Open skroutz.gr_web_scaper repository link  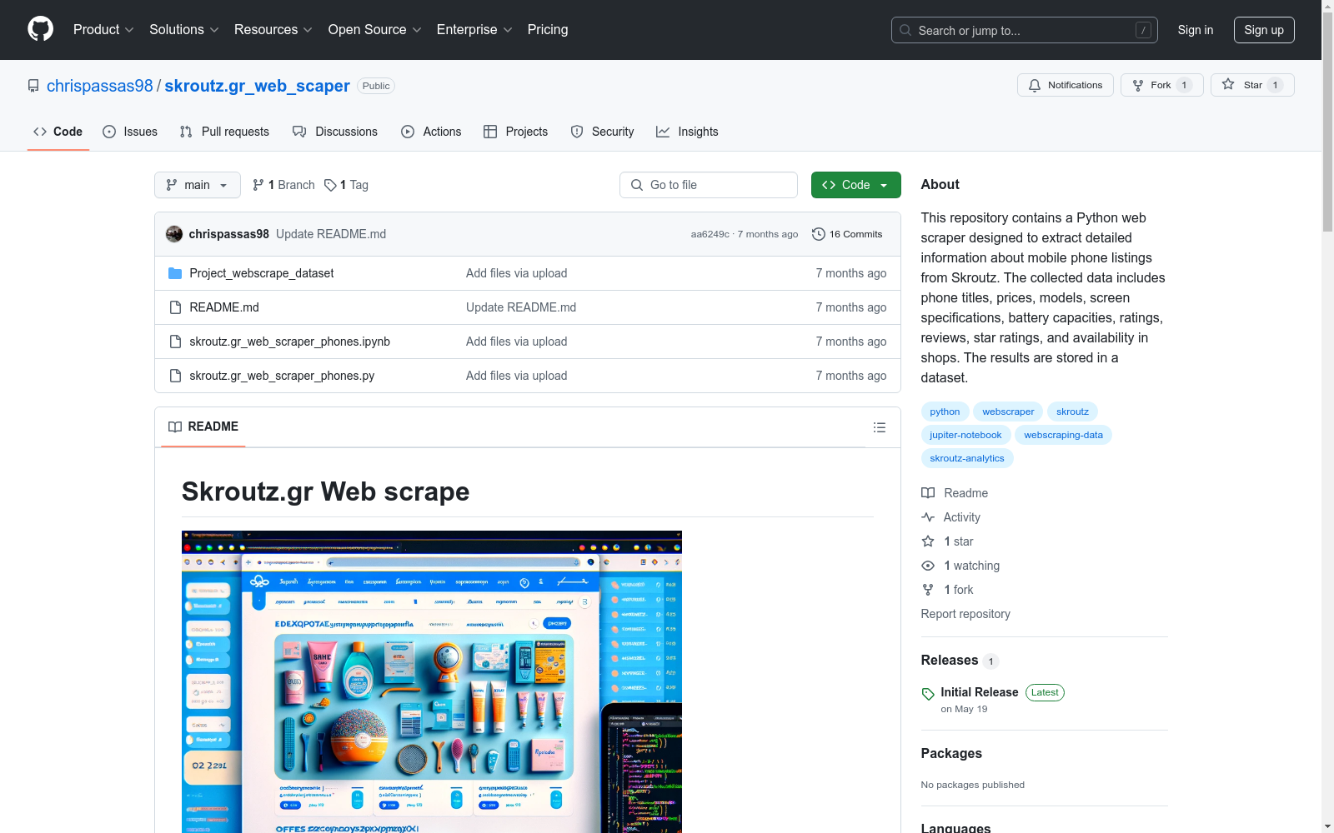[257, 86]
